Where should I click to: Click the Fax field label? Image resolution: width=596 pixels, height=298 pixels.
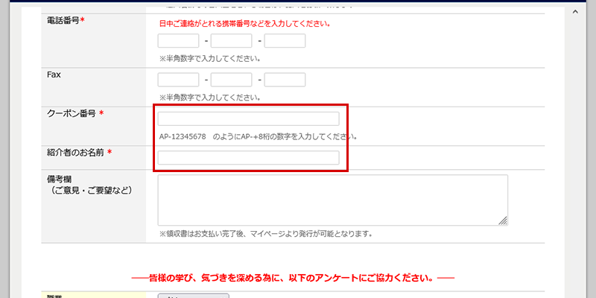click(x=54, y=75)
